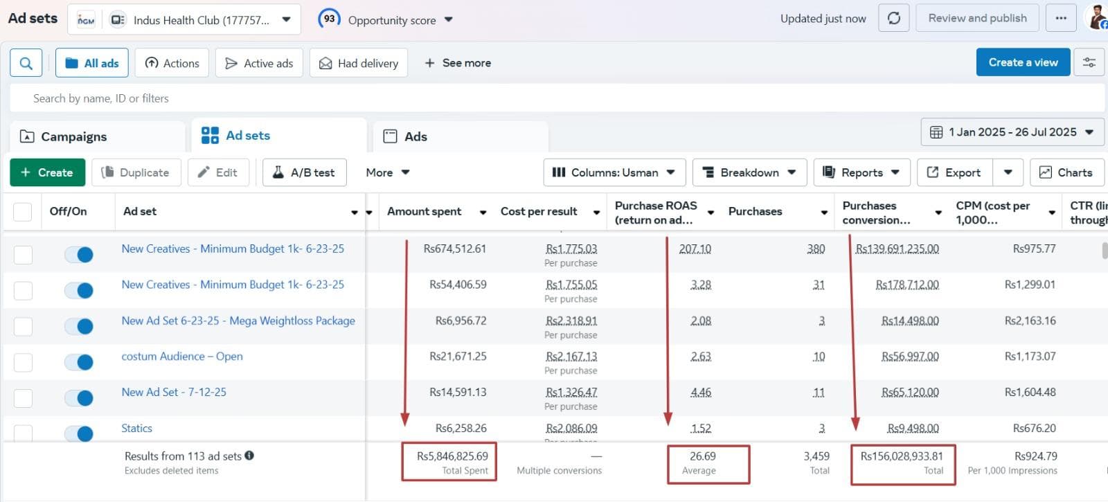Open the CPM column dropdown arrow
Screen dimensions: 1108x502
click(x=1052, y=212)
